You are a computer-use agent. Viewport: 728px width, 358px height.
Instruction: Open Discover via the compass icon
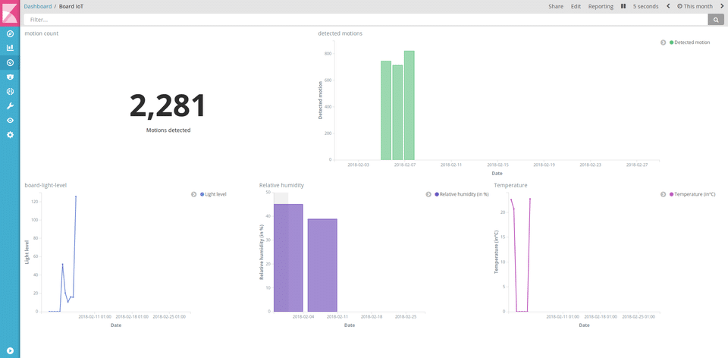click(10, 34)
